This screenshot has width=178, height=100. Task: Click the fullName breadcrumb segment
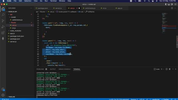[x=90, y=12]
